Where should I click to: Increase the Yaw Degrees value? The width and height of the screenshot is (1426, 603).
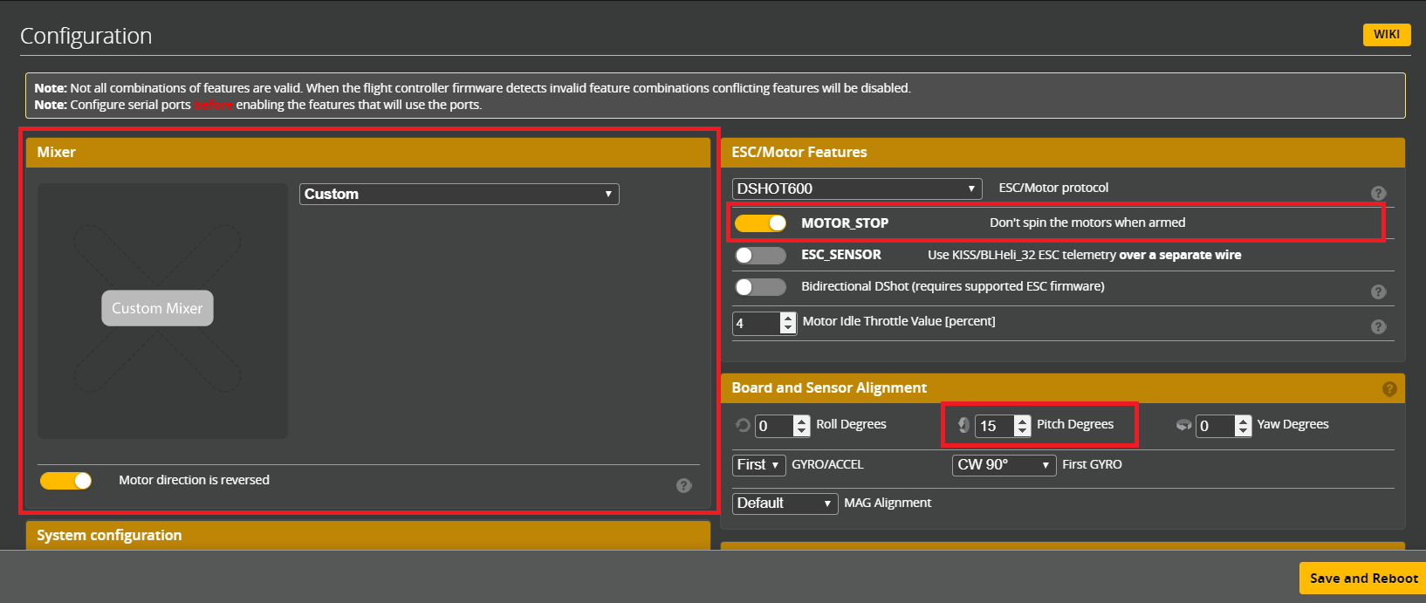(1244, 420)
